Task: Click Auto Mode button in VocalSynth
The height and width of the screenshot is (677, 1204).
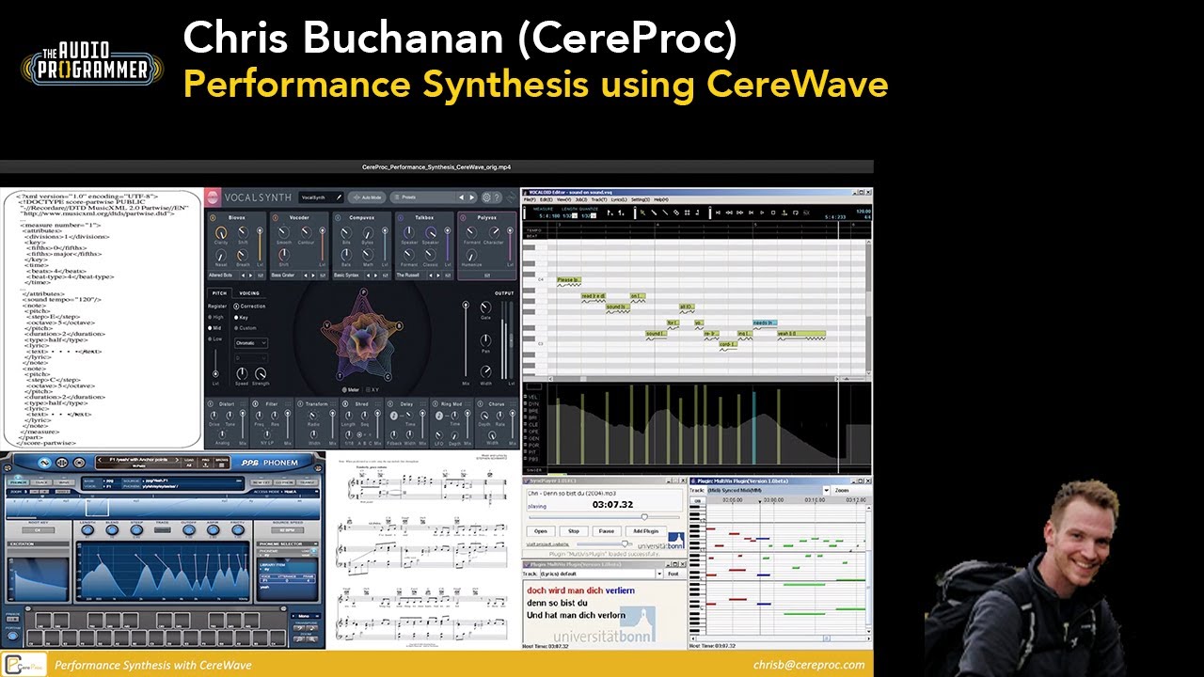Action: click(x=367, y=197)
